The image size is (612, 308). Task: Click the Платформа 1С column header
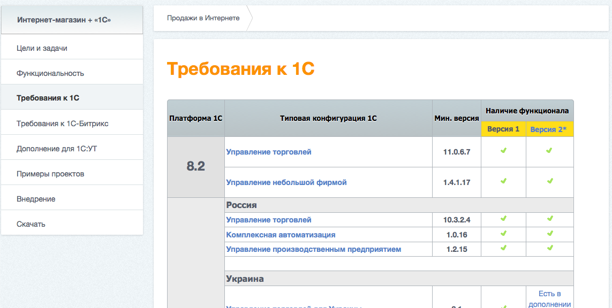point(196,119)
